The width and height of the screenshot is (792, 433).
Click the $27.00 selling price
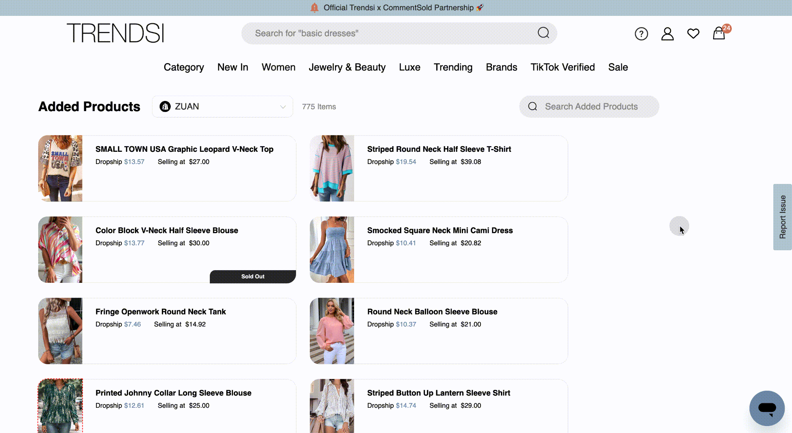coord(199,162)
